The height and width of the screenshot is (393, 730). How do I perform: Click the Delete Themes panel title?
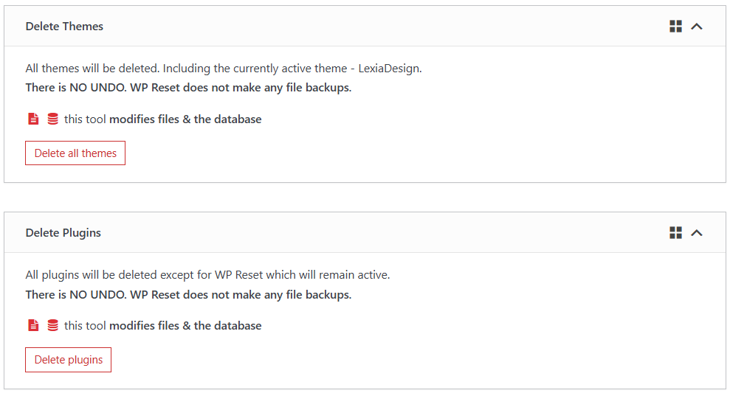tap(64, 27)
